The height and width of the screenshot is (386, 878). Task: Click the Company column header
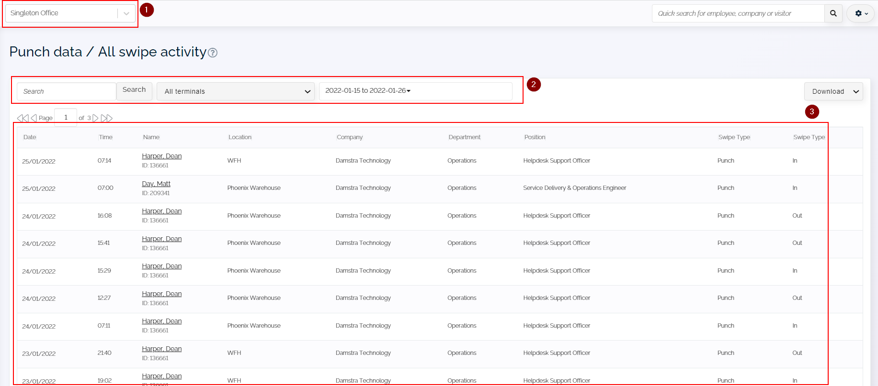[x=350, y=137]
